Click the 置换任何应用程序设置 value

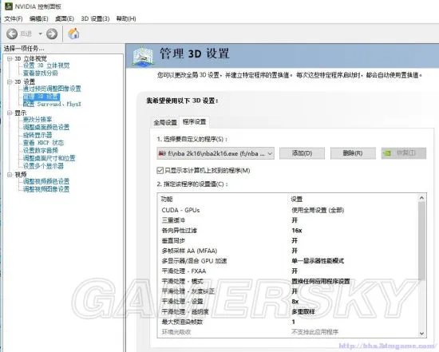321,281
